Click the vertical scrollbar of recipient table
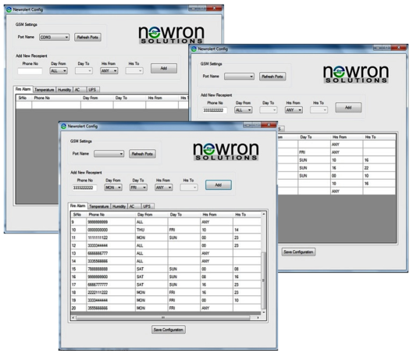Image resolution: width=413 pixels, height=354 pixels. pyautogui.click(x=263, y=281)
